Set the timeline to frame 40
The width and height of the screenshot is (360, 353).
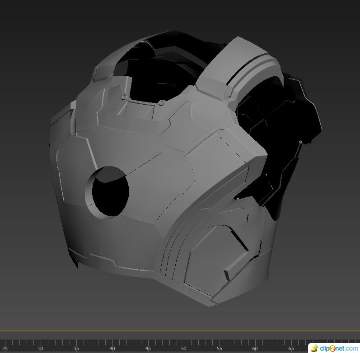point(112,348)
